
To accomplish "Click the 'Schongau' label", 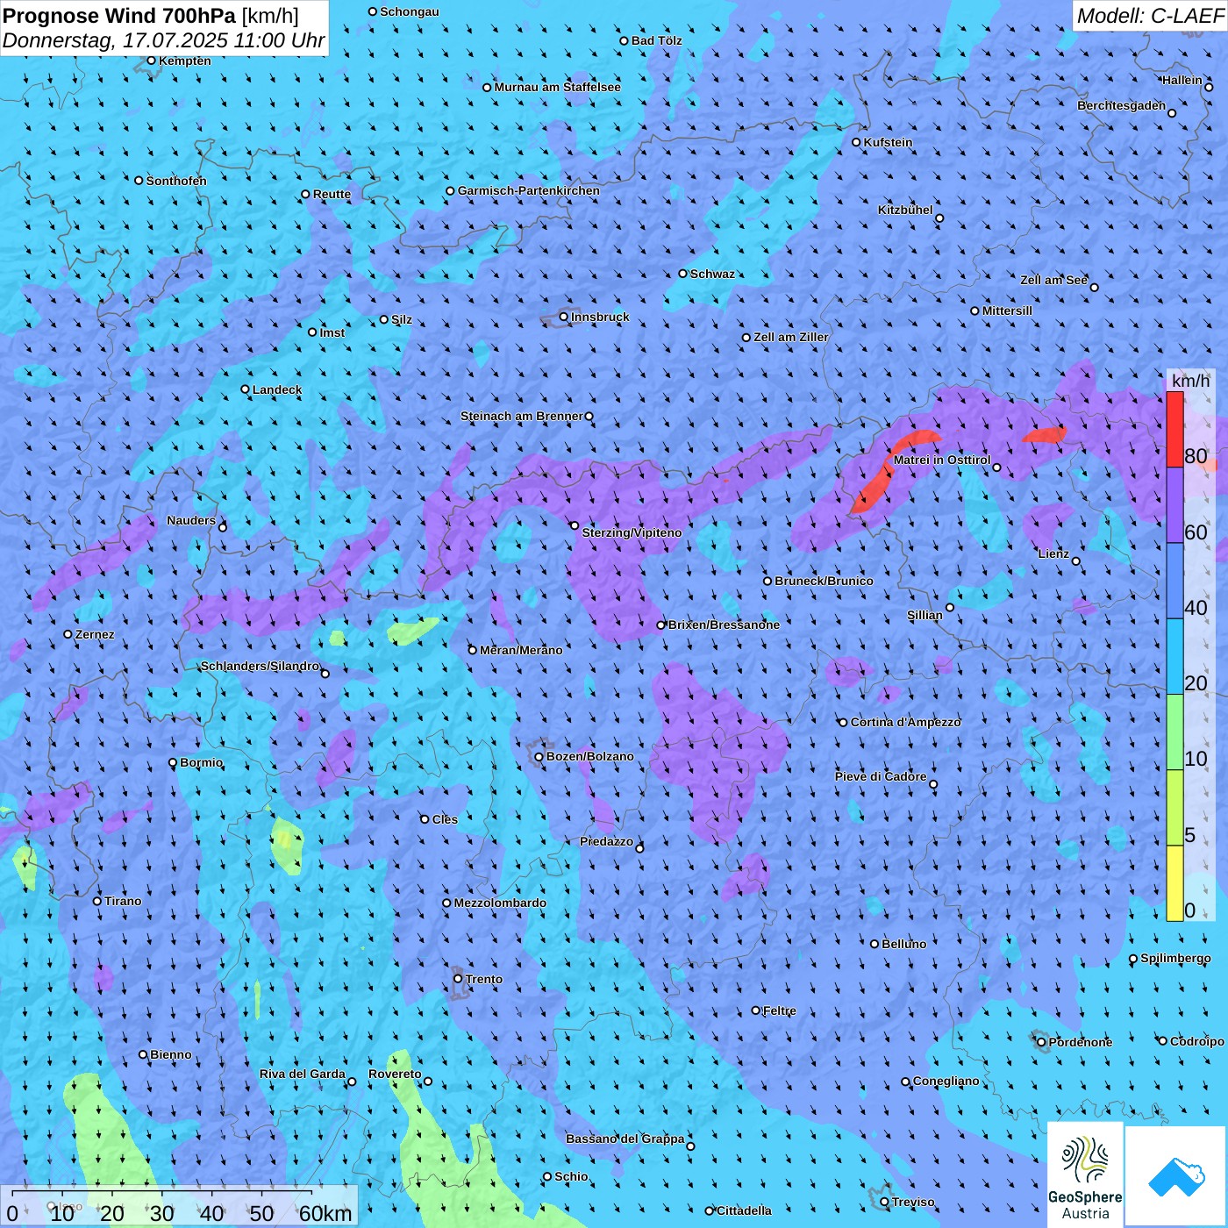I will click(x=410, y=11).
